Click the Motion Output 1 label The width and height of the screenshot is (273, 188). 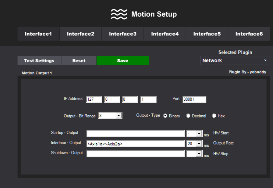click(x=37, y=73)
